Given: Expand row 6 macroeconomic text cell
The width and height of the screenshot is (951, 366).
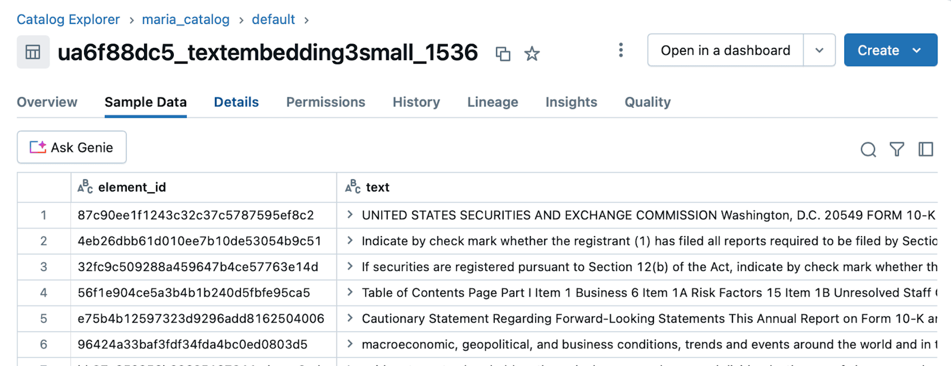Looking at the screenshot, I should (350, 344).
